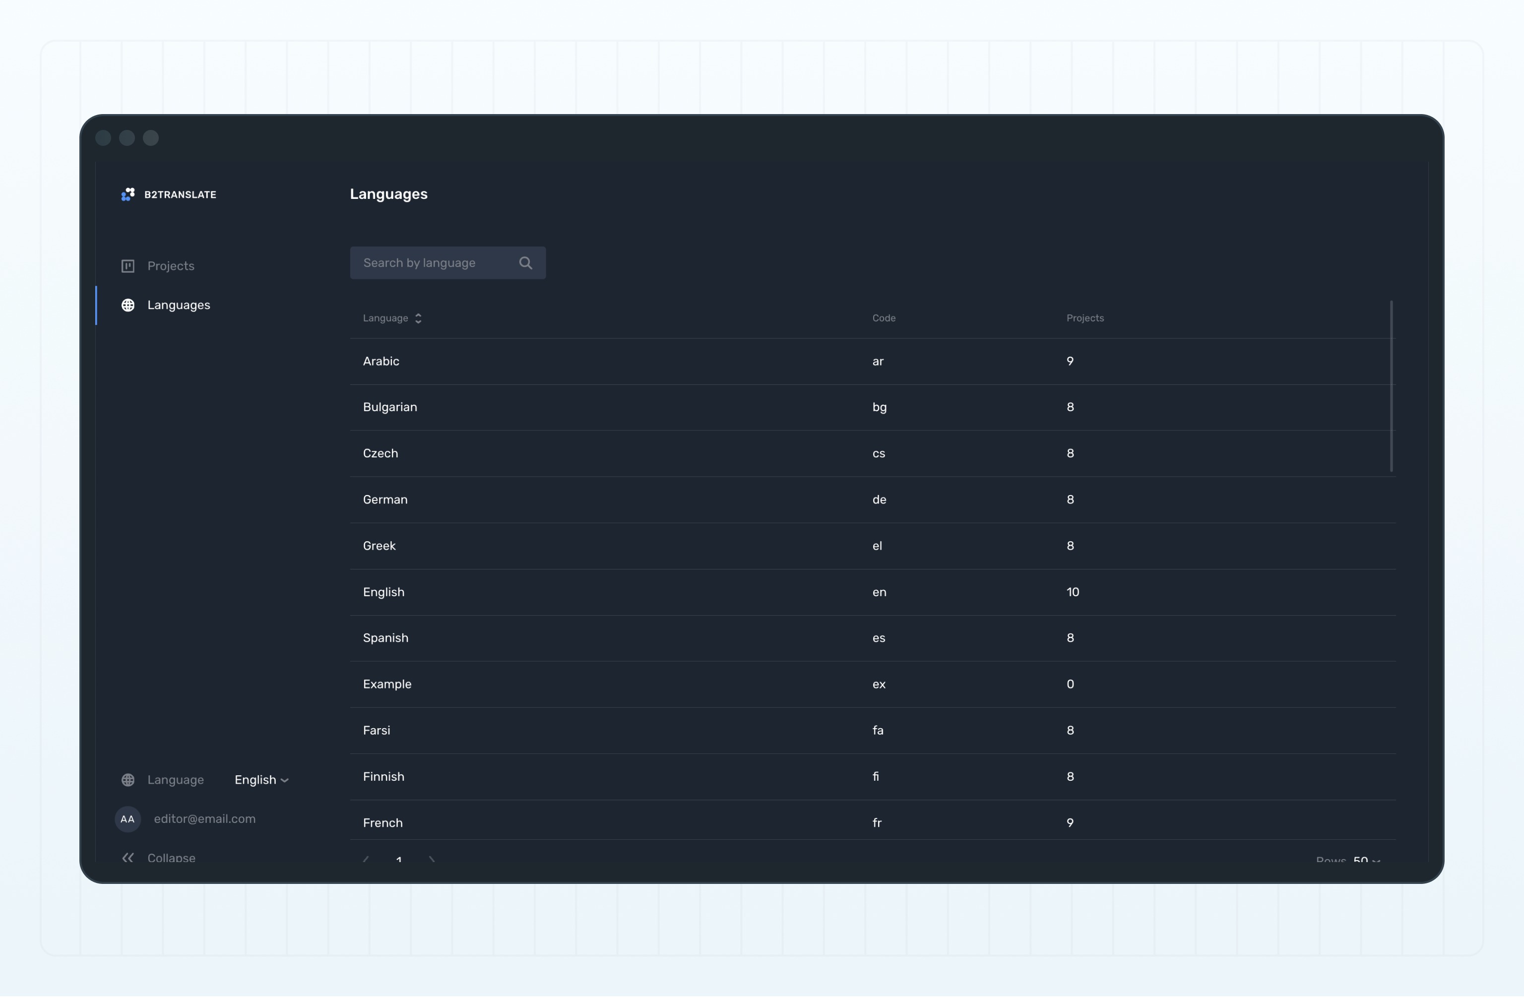Click the next page arrow in pagination
Screen dimensions: 1524x998
coord(432,859)
